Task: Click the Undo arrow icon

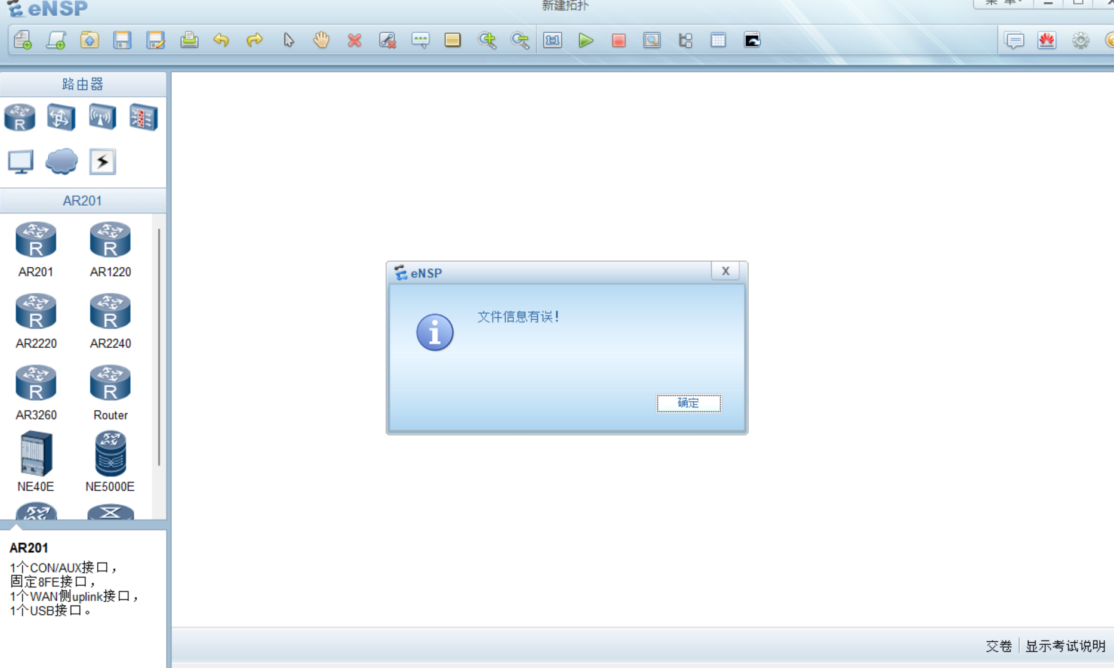Action: coord(221,41)
